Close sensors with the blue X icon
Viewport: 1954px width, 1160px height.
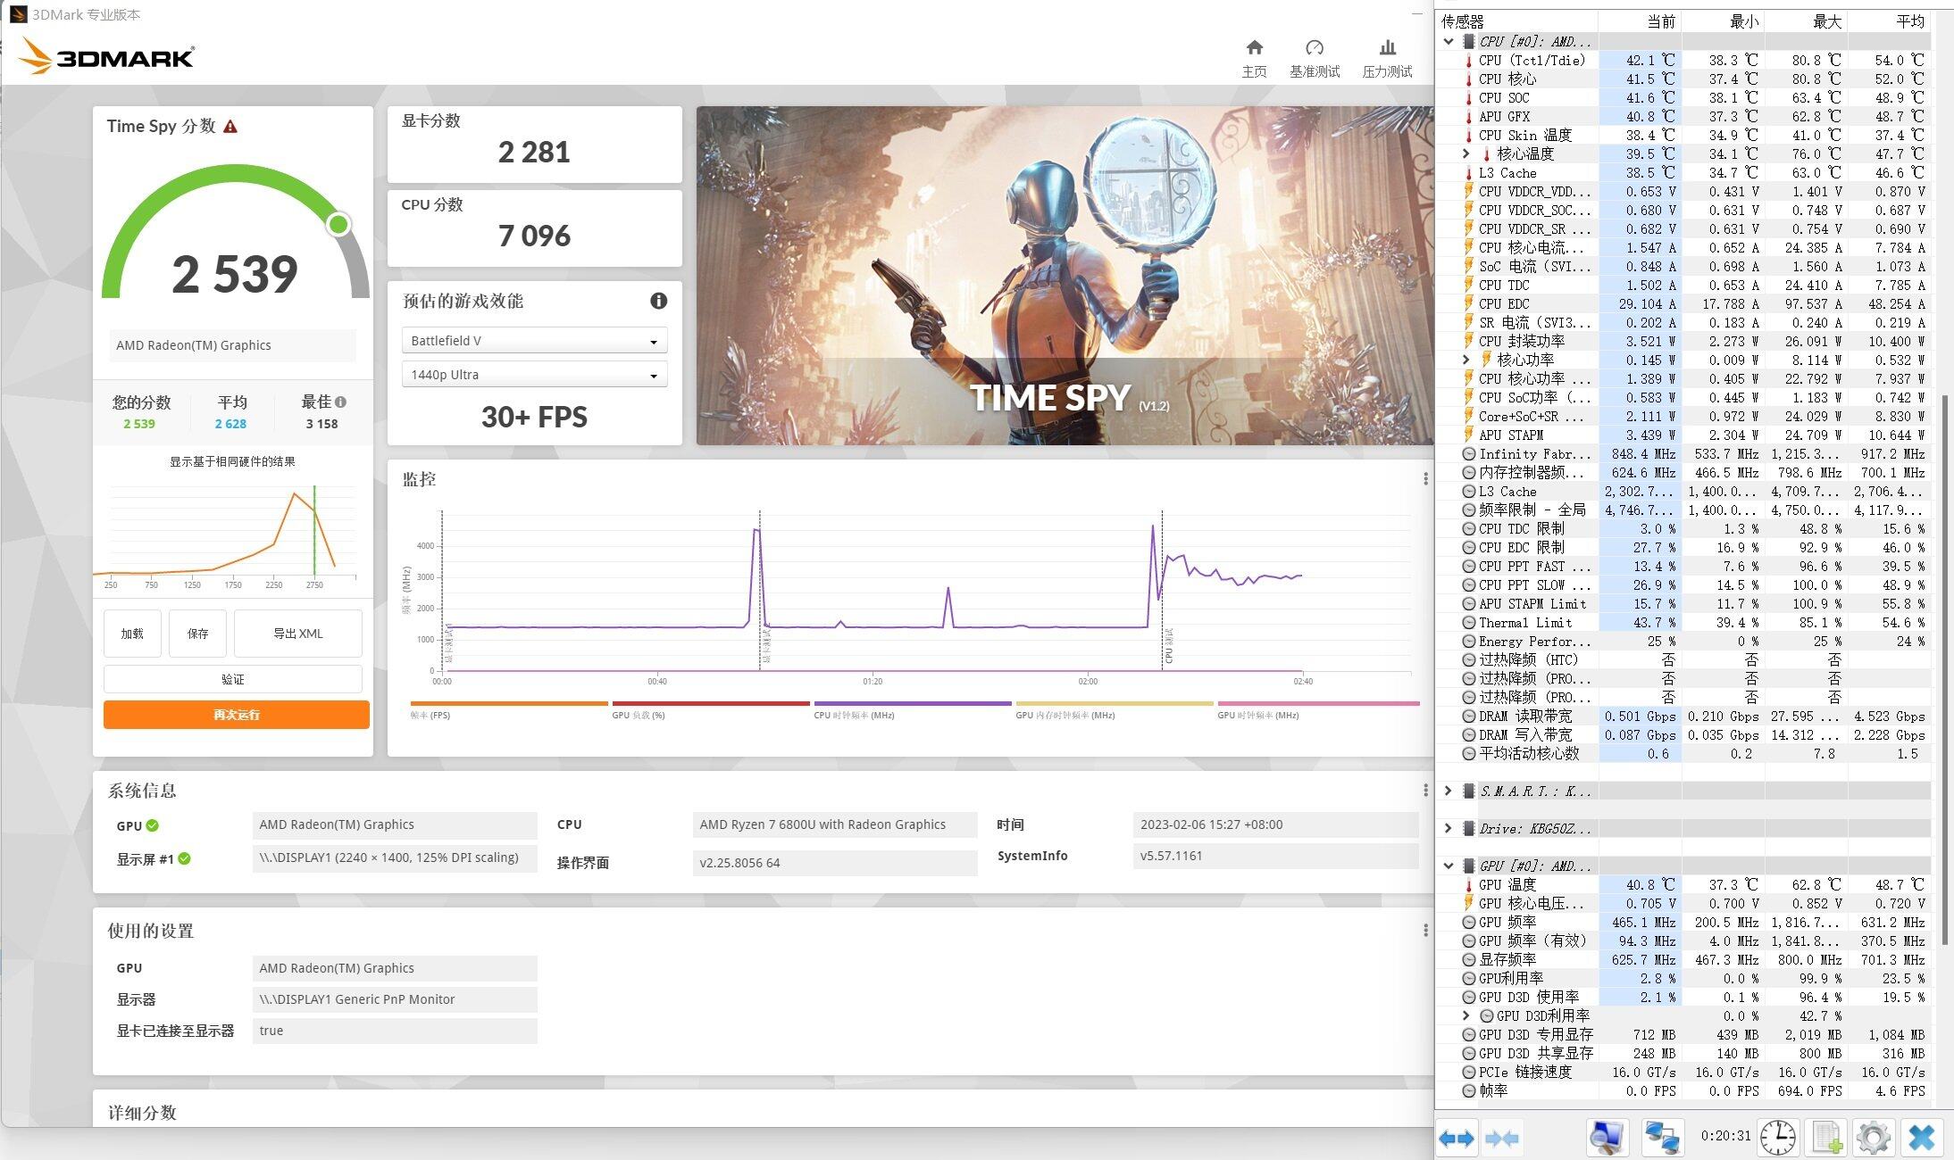pos(1921,1138)
